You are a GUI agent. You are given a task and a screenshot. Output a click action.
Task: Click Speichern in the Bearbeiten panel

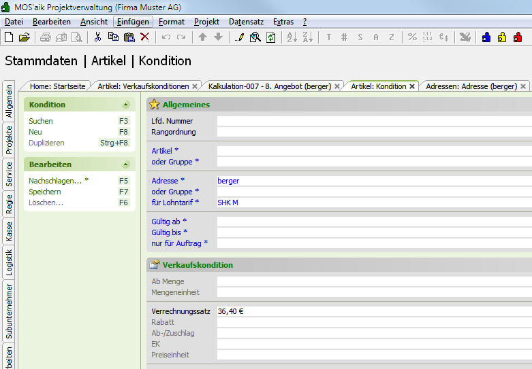point(44,192)
